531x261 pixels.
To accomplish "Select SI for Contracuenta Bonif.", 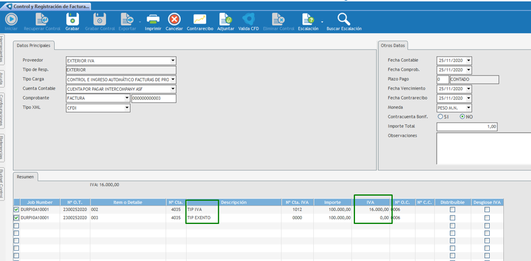I will (x=440, y=117).
